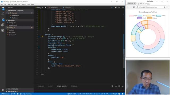Screen dimensions: 170x95
Task: Click the browser address bar URL
Action: coord(148,7)
